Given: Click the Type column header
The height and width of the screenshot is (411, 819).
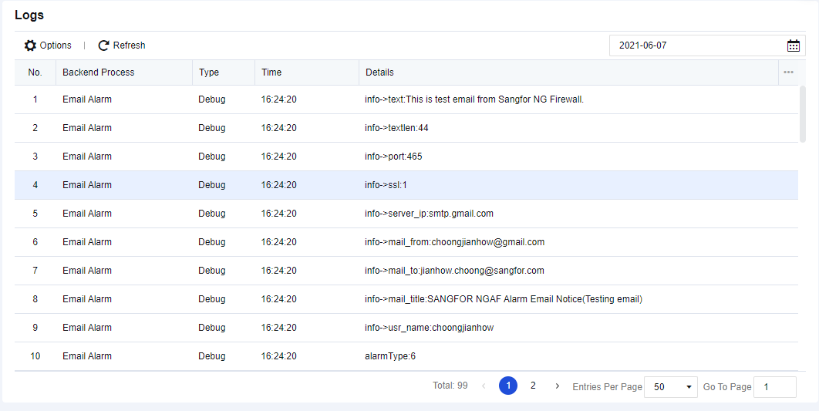Looking at the screenshot, I should 209,72.
